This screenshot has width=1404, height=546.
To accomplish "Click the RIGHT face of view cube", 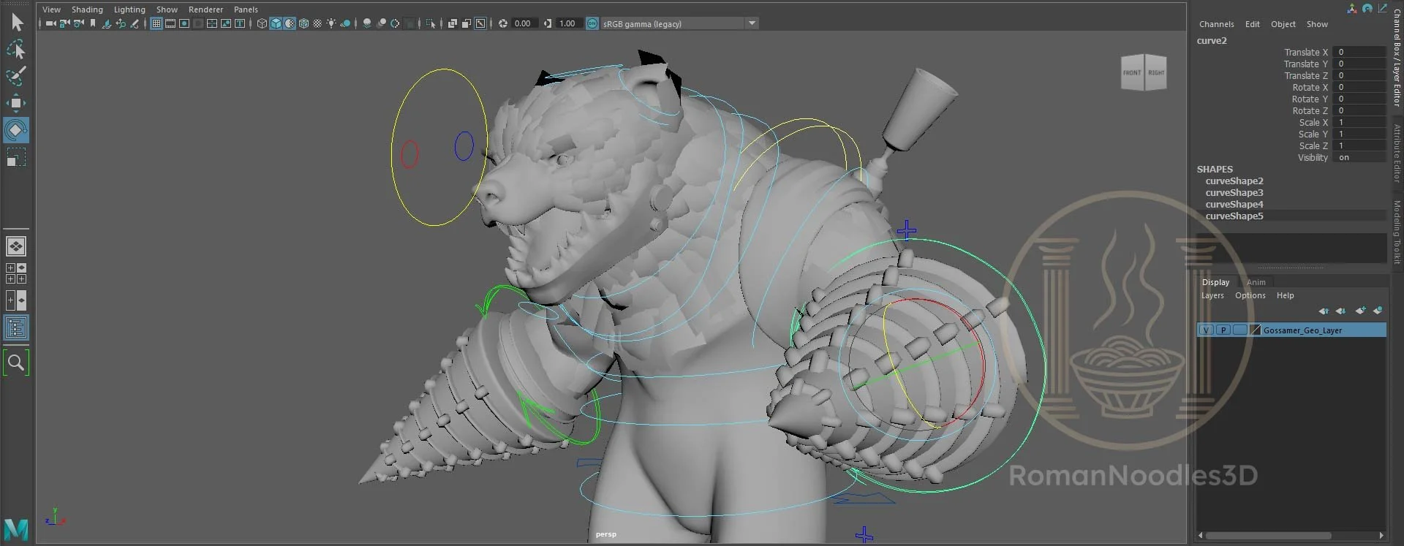I will [1156, 73].
